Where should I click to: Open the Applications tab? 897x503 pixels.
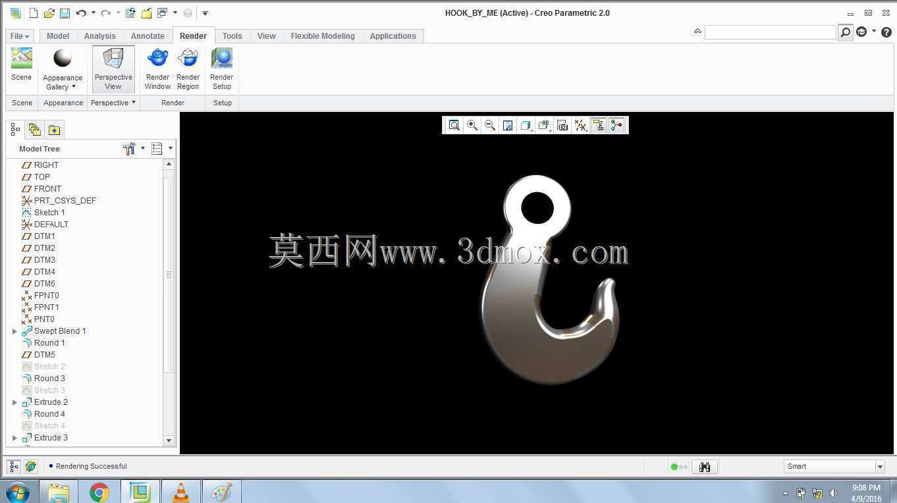[x=393, y=36]
